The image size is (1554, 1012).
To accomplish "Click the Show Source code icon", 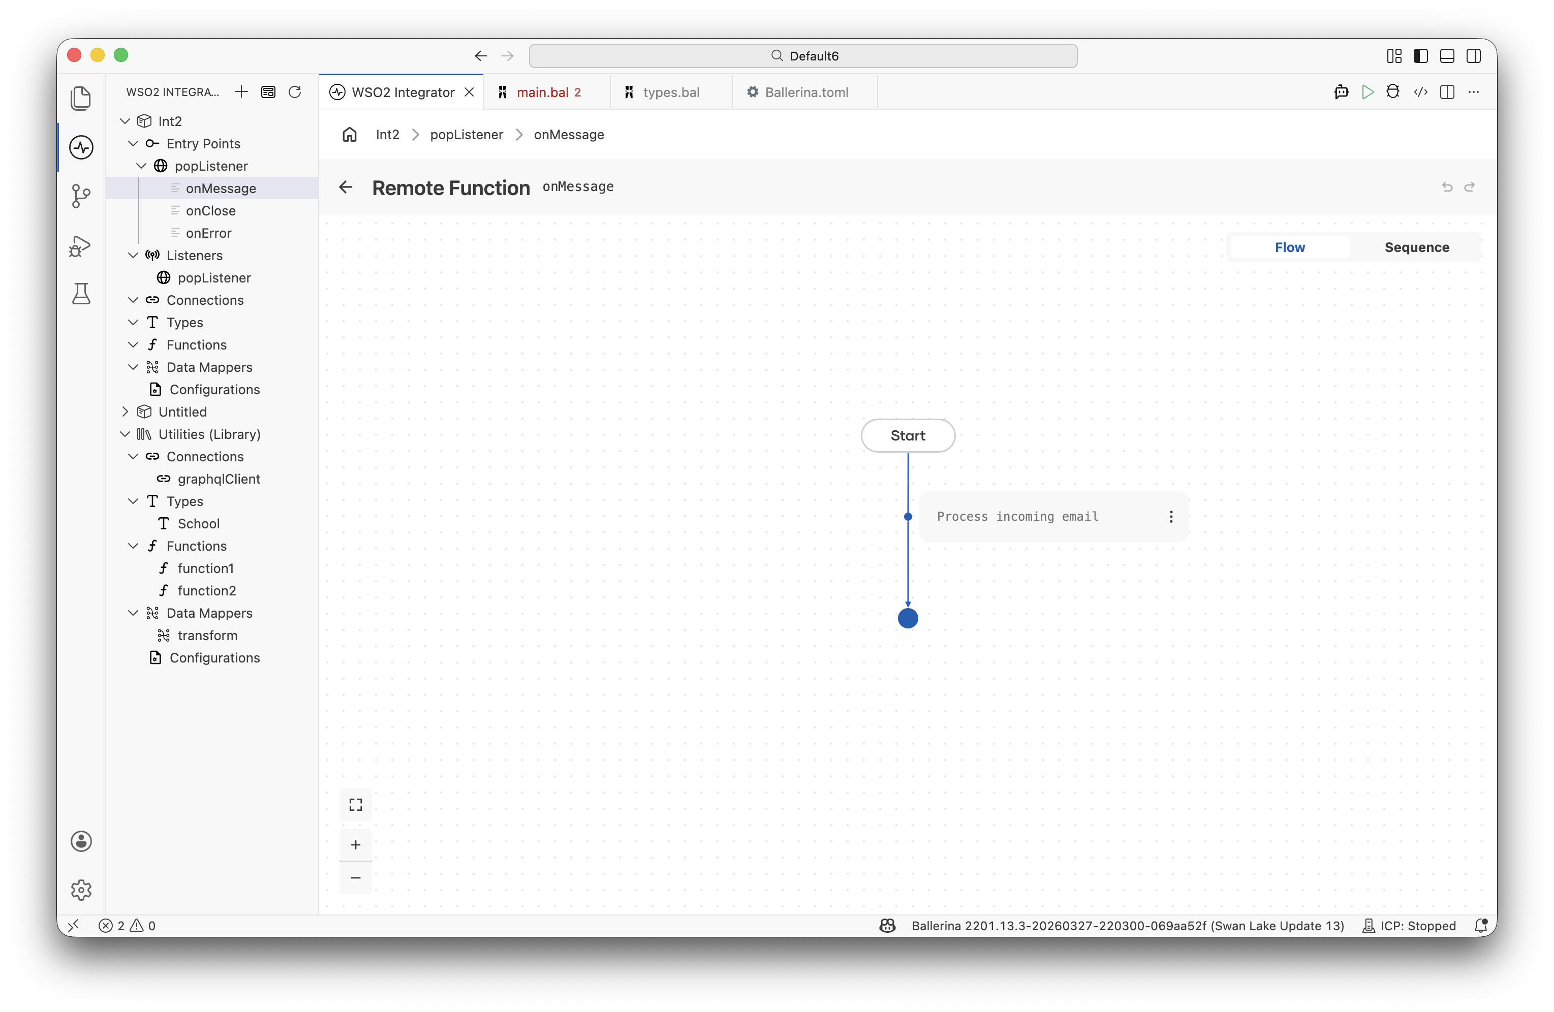I will 1420,92.
